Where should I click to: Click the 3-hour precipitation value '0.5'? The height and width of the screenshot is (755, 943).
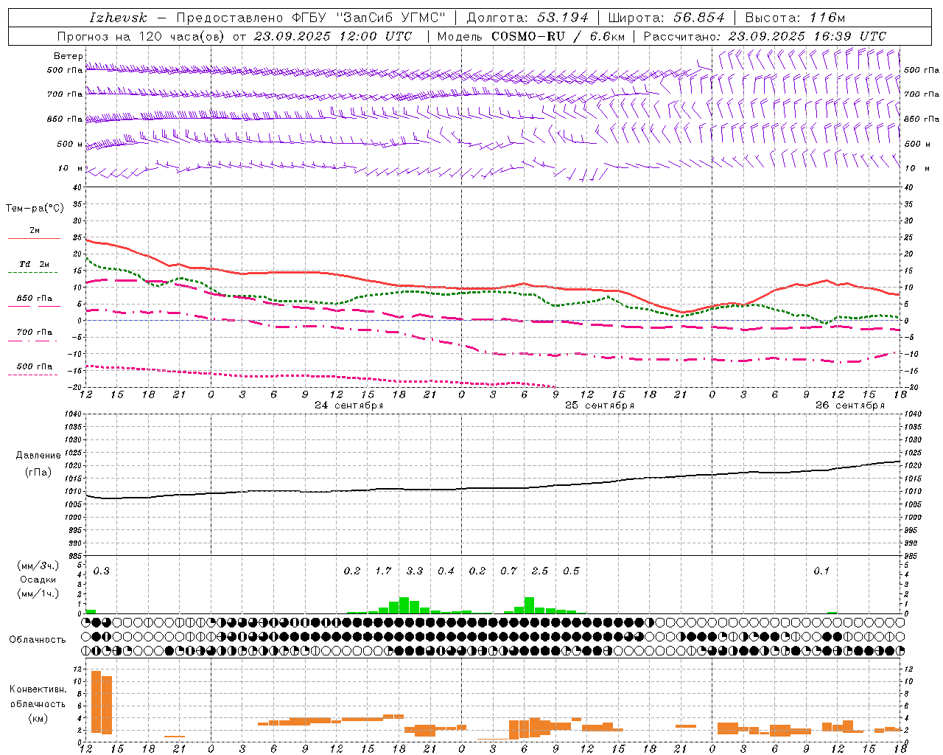pyautogui.click(x=571, y=571)
